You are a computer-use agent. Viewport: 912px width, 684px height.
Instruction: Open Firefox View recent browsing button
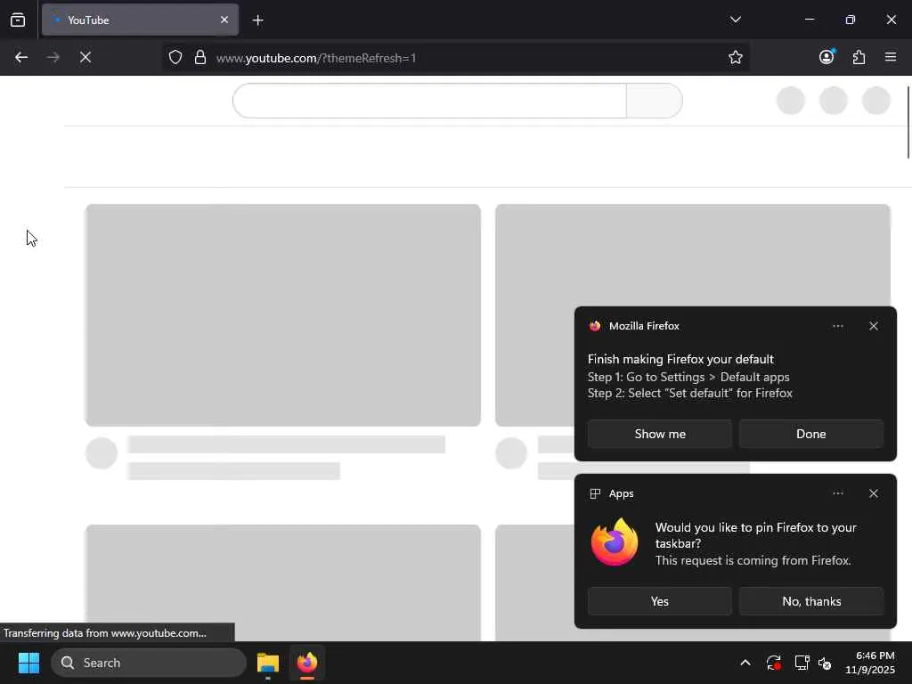[18, 20]
